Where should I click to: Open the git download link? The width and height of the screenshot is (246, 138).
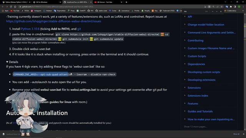[x=79, y=29]
